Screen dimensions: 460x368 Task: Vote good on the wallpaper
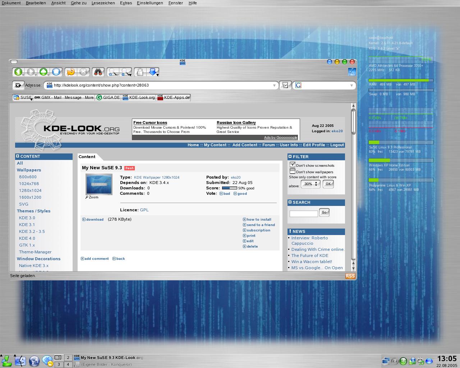[242, 194]
